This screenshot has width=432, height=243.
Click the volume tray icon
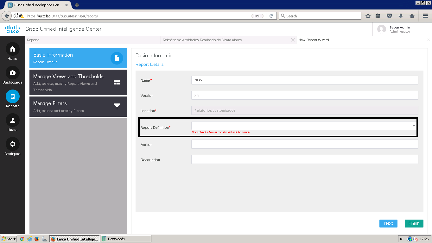coord(415,239)
